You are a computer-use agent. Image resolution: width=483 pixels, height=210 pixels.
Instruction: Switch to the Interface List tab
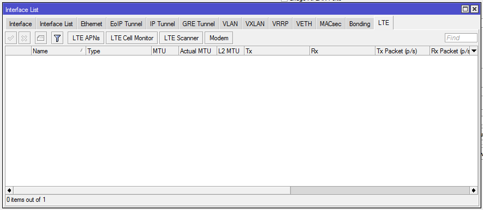pyautogui.click(x=56, y=24)
